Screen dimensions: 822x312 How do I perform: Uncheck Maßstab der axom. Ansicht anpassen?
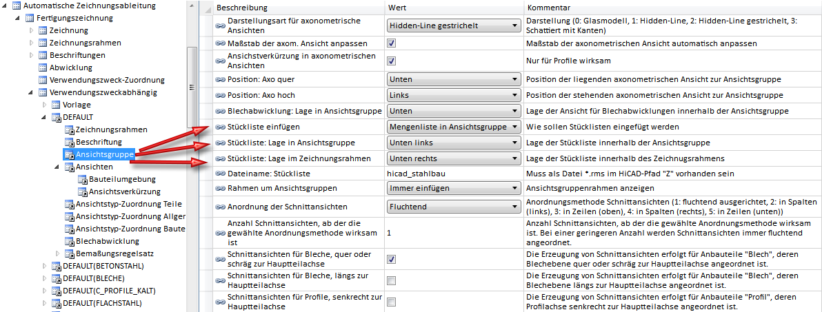tap(391, 43)
